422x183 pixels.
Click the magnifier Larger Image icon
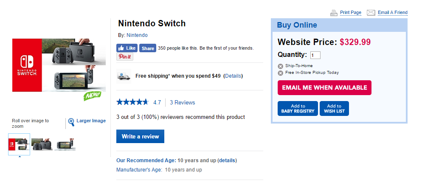pos(71,121)
